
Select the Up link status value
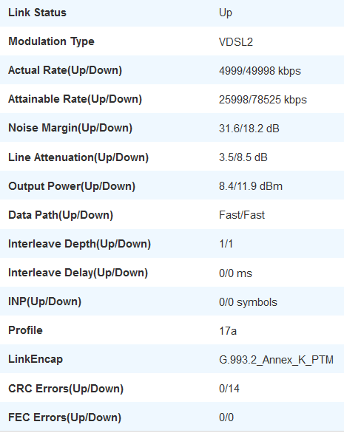click(226, 13)
